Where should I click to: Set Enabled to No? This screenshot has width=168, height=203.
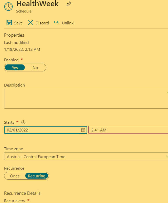35,68
